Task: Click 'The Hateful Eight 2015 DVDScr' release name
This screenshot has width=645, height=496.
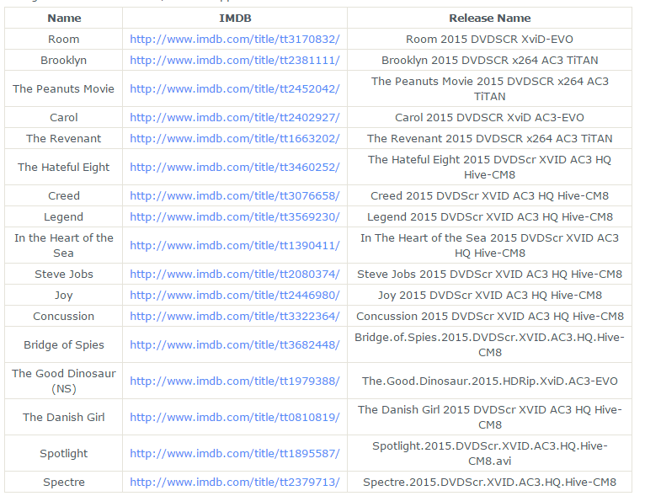Action: tap(489, 168)
